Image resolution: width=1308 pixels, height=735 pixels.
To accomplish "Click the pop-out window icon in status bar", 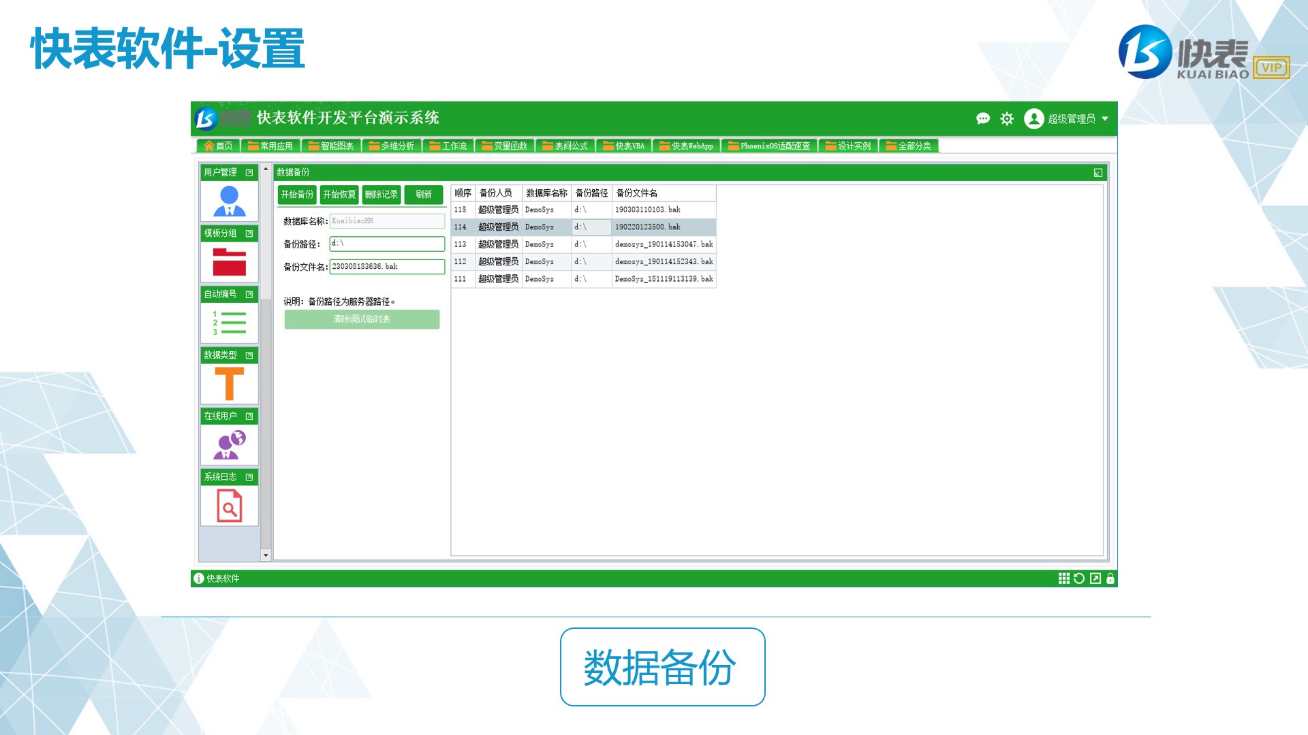I will point(1095,578).
